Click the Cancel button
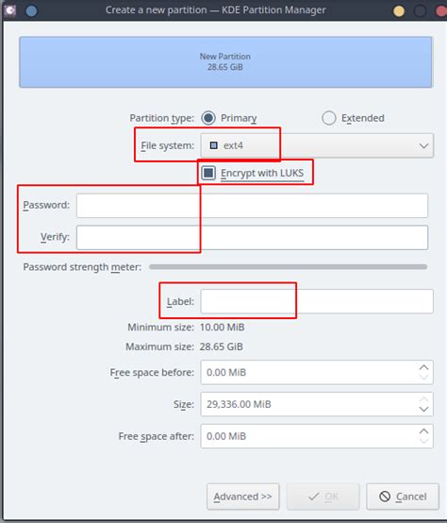447x523 pixels. [403, 497]
